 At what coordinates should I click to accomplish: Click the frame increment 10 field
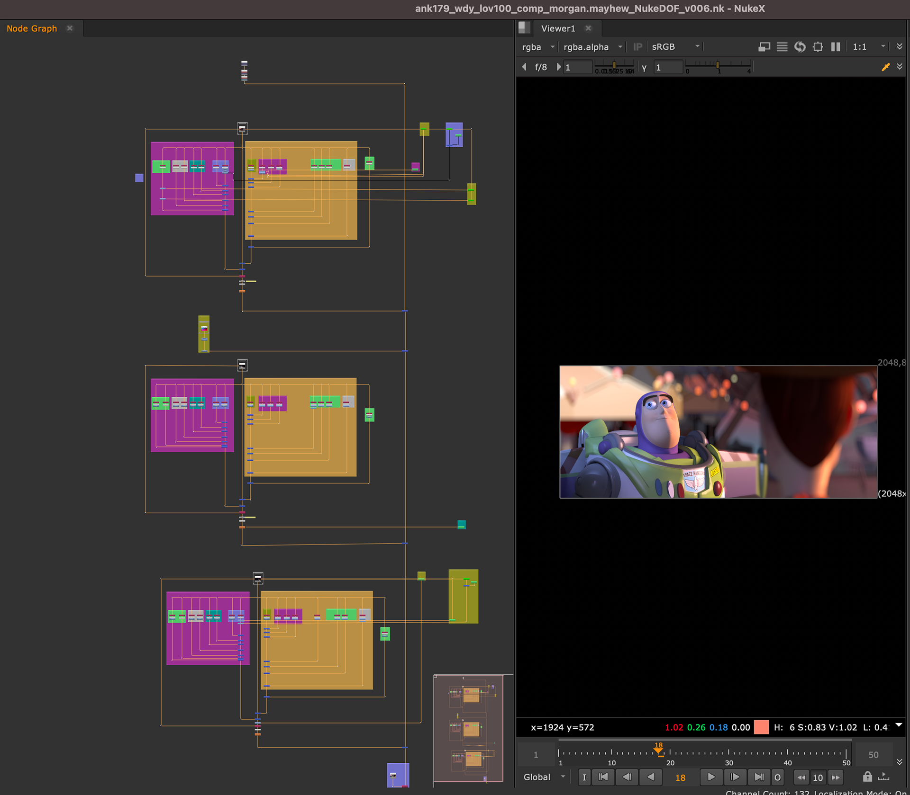[818, 777]
